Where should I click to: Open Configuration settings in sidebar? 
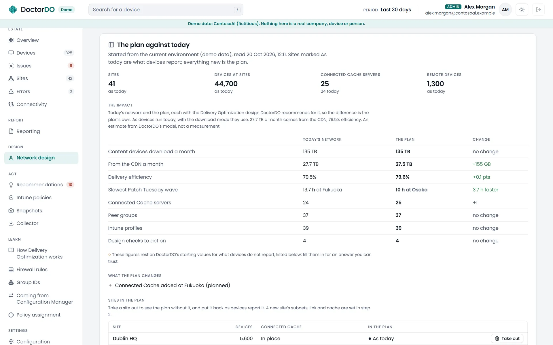pos(41,341)
